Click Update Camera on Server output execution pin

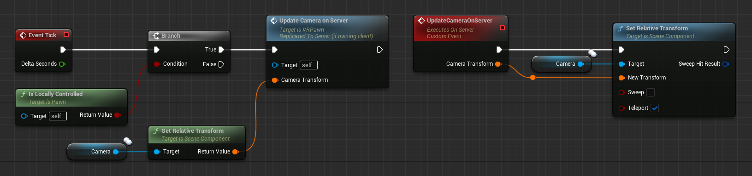[380, 50]
